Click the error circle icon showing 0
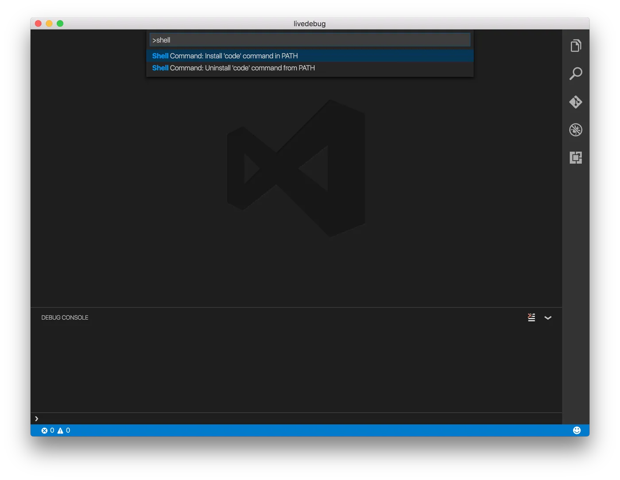This screenshot has width=620, height=480. [x=44, y=430]
